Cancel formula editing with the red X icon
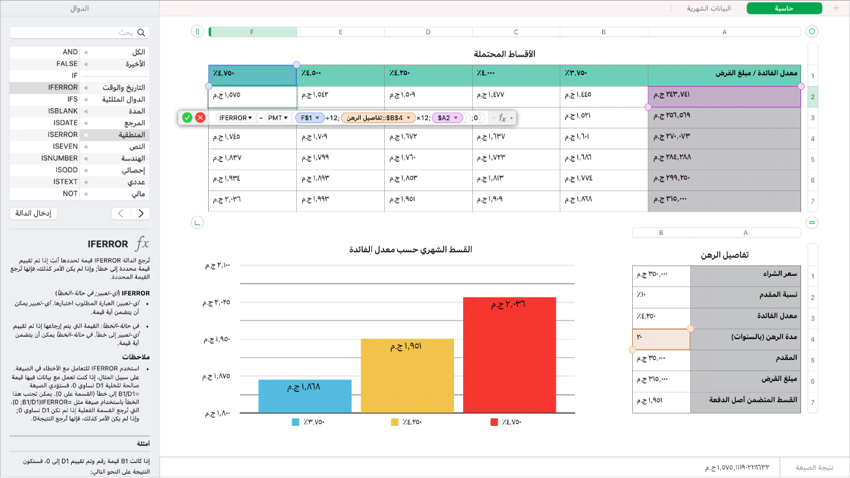The width and height of the screenshot is (850, 478). (200, 118)
